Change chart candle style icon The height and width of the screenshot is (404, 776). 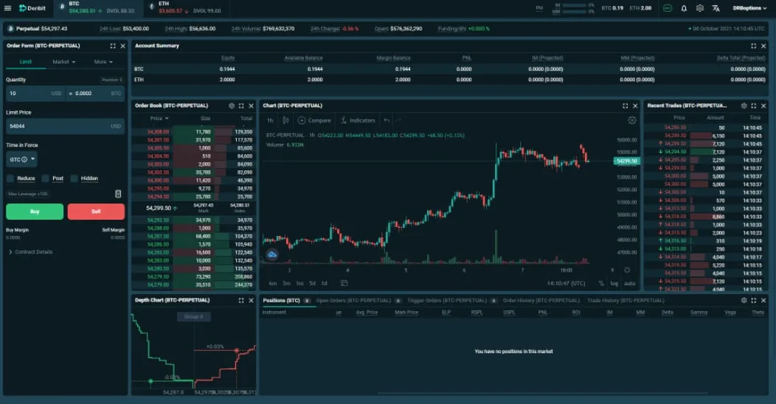(285, 120)
